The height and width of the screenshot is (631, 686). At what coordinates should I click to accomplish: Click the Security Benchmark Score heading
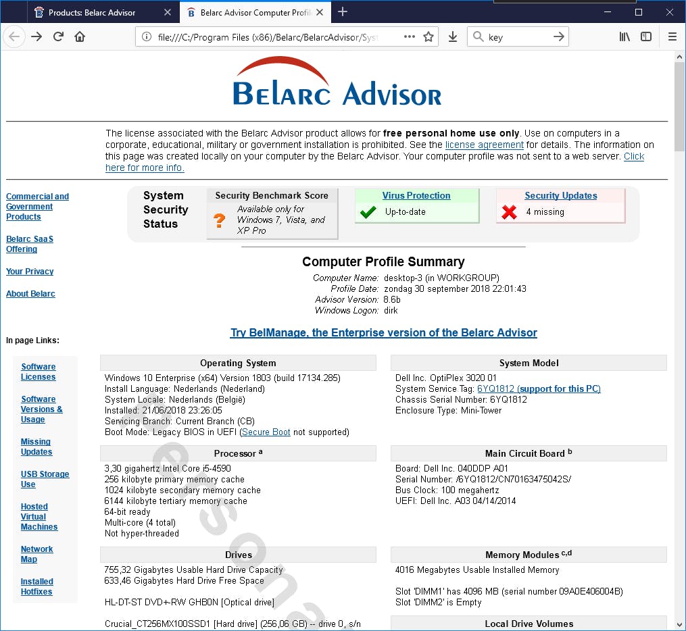pyautogui.click(x=272, y=195)
